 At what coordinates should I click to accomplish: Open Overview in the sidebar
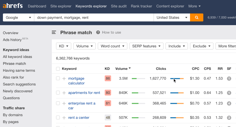[11, 33]
